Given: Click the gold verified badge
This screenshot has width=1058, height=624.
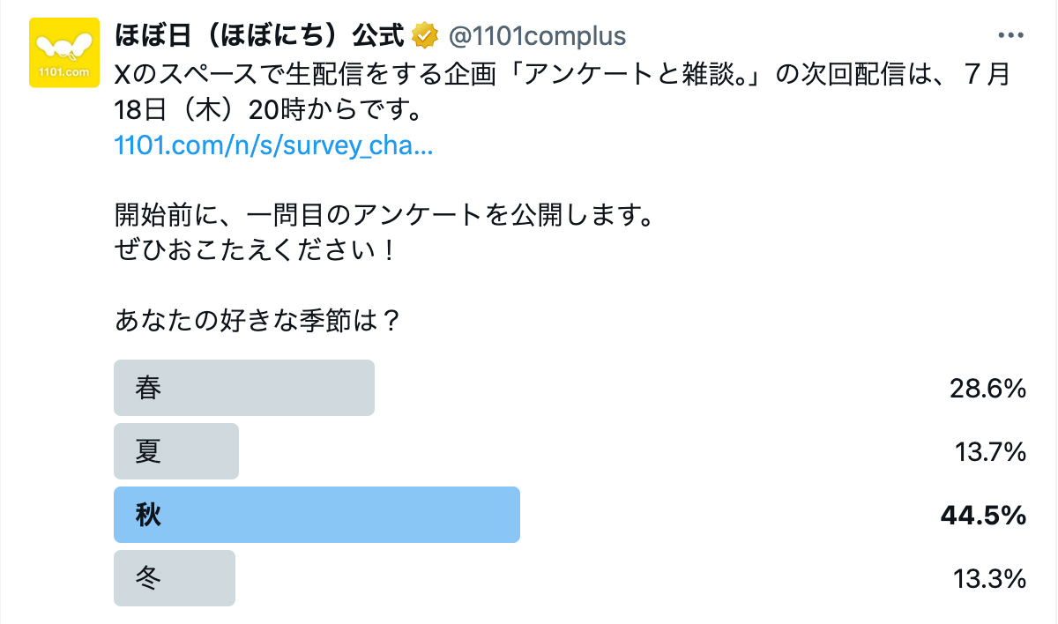Looking at the screenshot, I should coord(426,36).
